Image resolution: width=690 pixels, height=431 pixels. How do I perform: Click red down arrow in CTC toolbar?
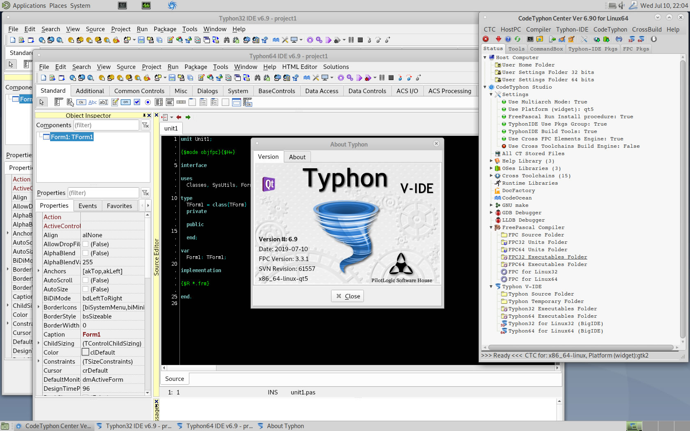(498, 39)
